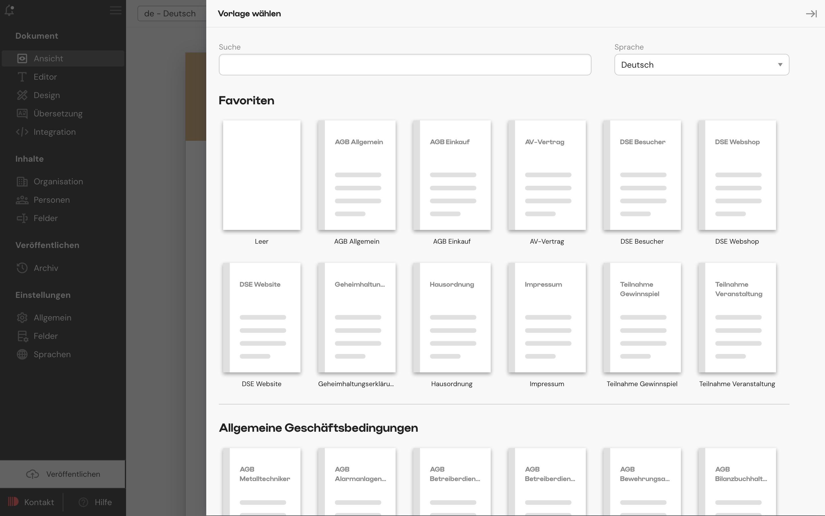Open Organisation via building icon
Image resolution: width=825 pixels, height=516 pixels.
click(22, 181)
